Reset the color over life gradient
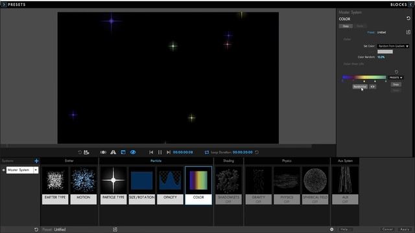 pos(396,72)
